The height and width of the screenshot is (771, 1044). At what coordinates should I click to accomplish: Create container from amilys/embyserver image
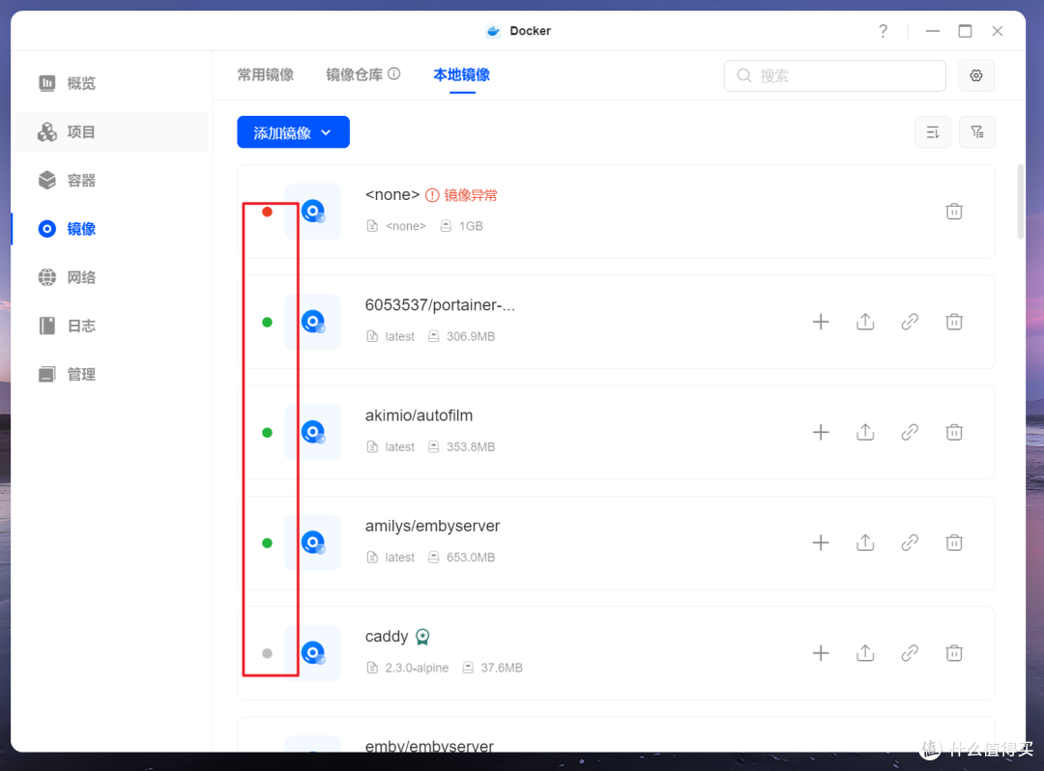[x=821, y=543]
